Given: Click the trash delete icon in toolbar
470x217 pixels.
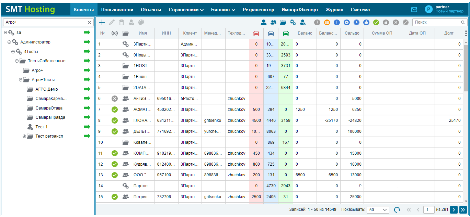Looking at the screenshot, I should (x=121, y=22).
